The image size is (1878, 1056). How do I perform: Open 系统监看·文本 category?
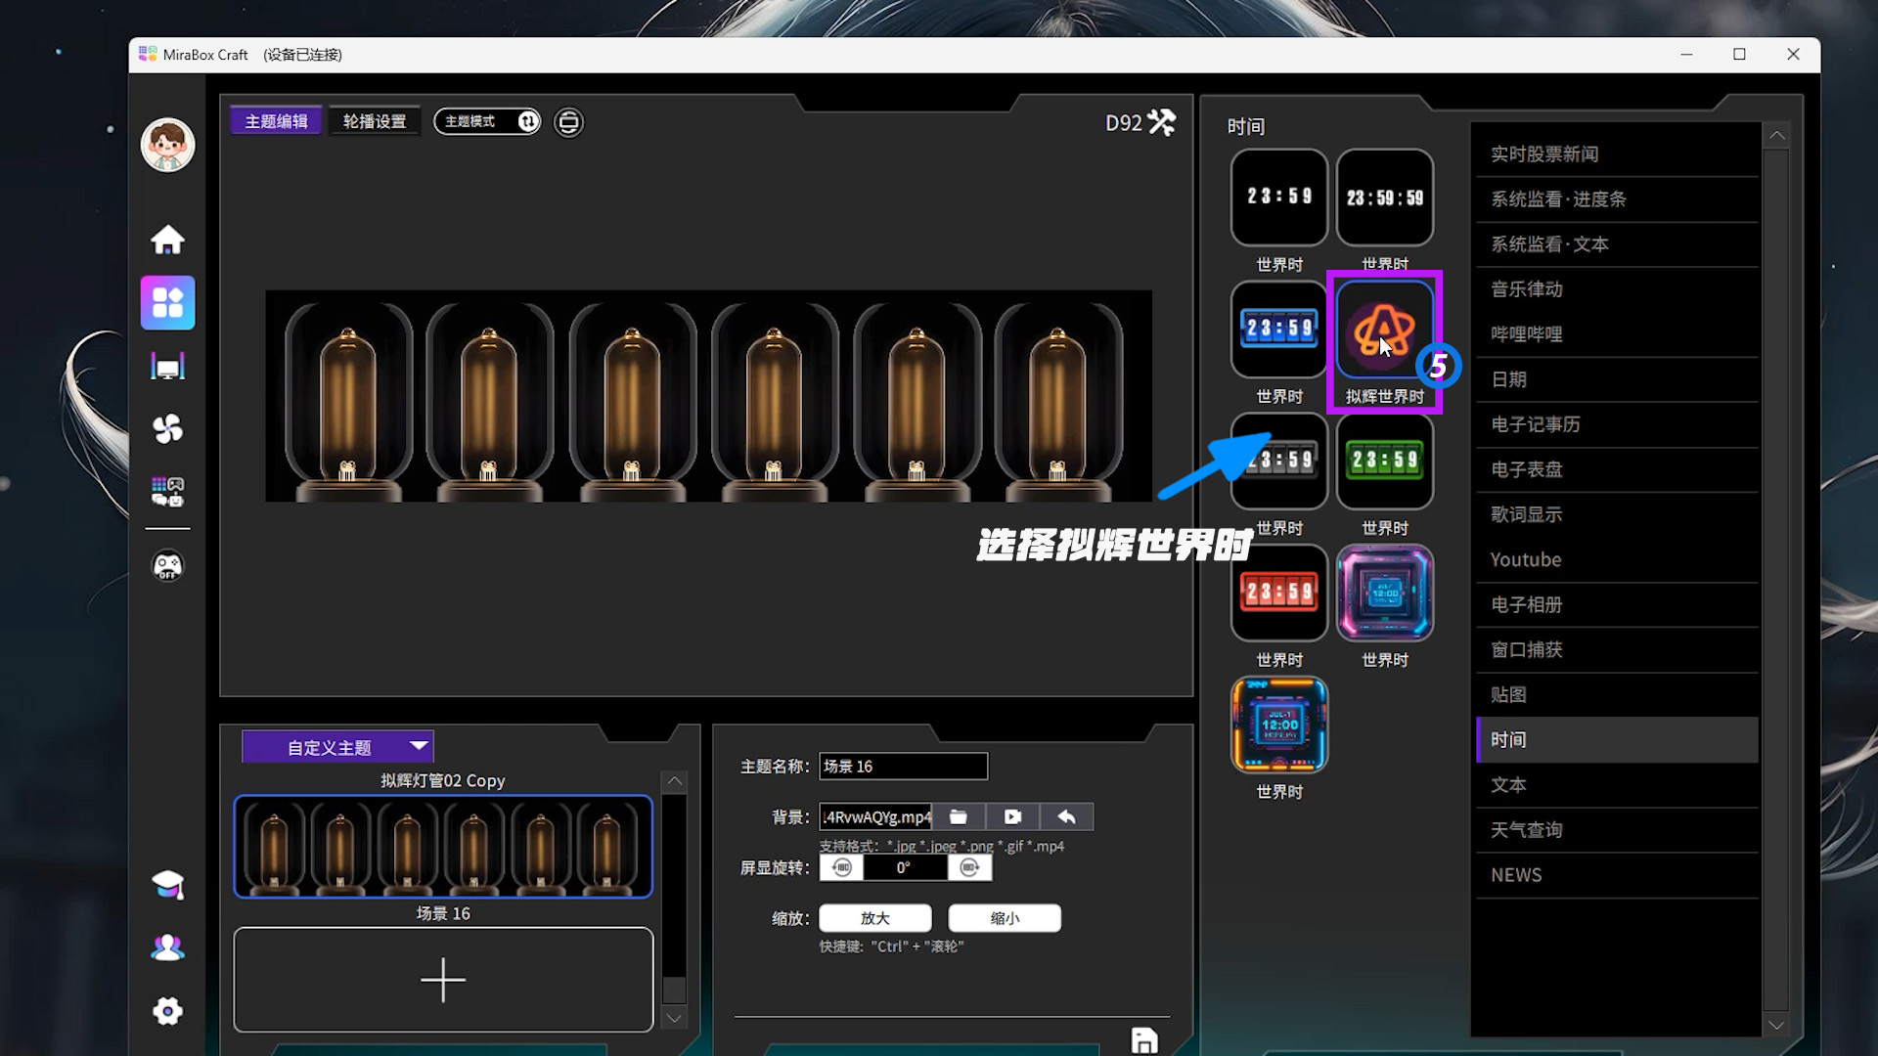pos(1617,243)
